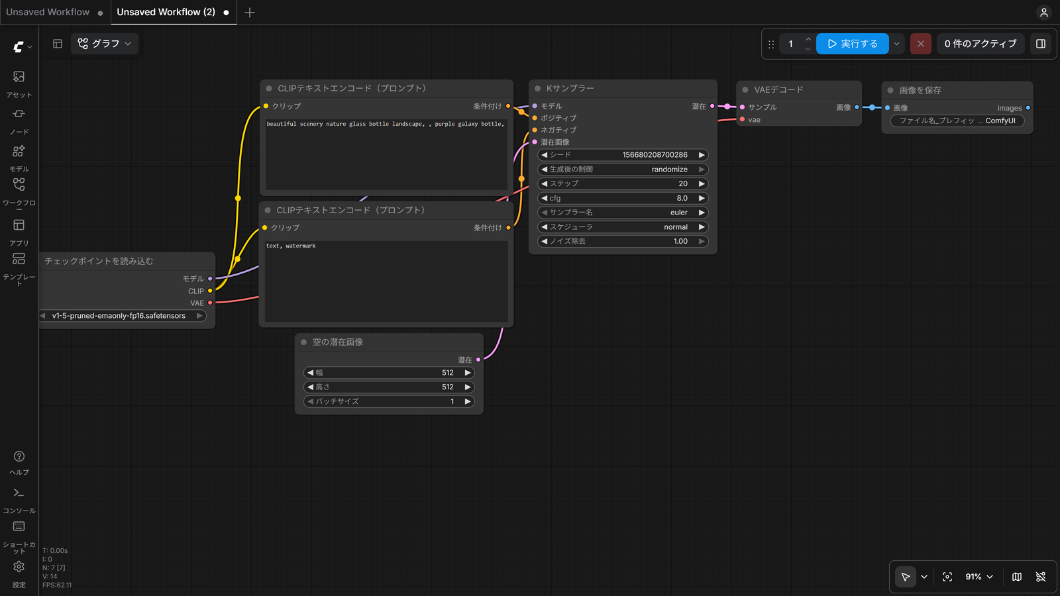Open the 91% zoom dropdown
Viewport: 1060px width, 596px height.
[x=979, y=577]
